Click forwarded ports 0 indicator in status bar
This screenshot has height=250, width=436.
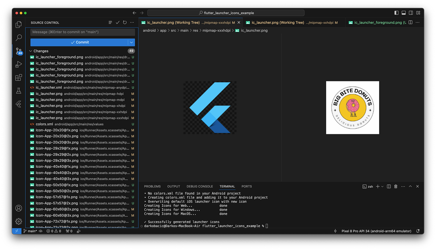pos(69,231)
